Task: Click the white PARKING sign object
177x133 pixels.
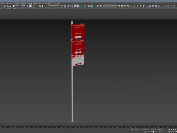Action: click(x=78, y=60)
